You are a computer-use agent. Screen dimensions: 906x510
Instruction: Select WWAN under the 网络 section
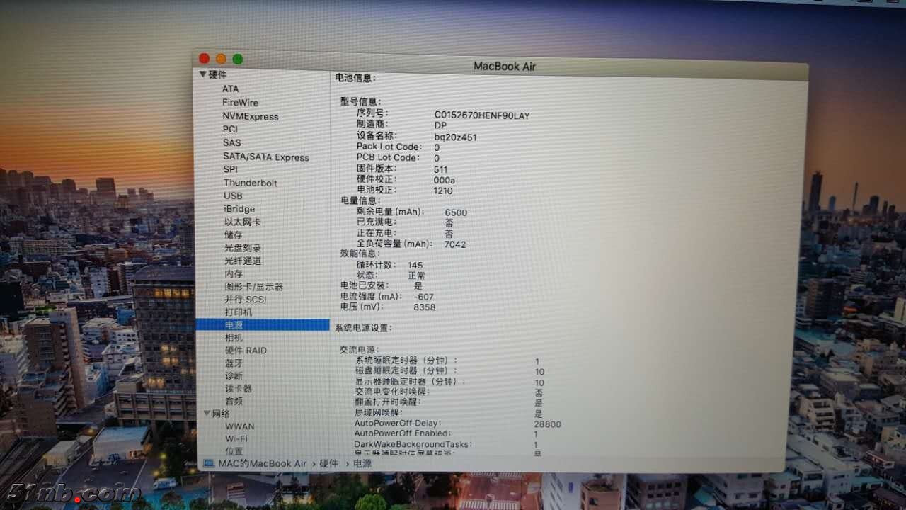tap(241, 426)
